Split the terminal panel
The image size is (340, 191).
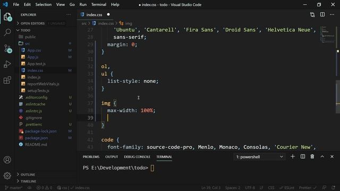click(x=303, y=157)
